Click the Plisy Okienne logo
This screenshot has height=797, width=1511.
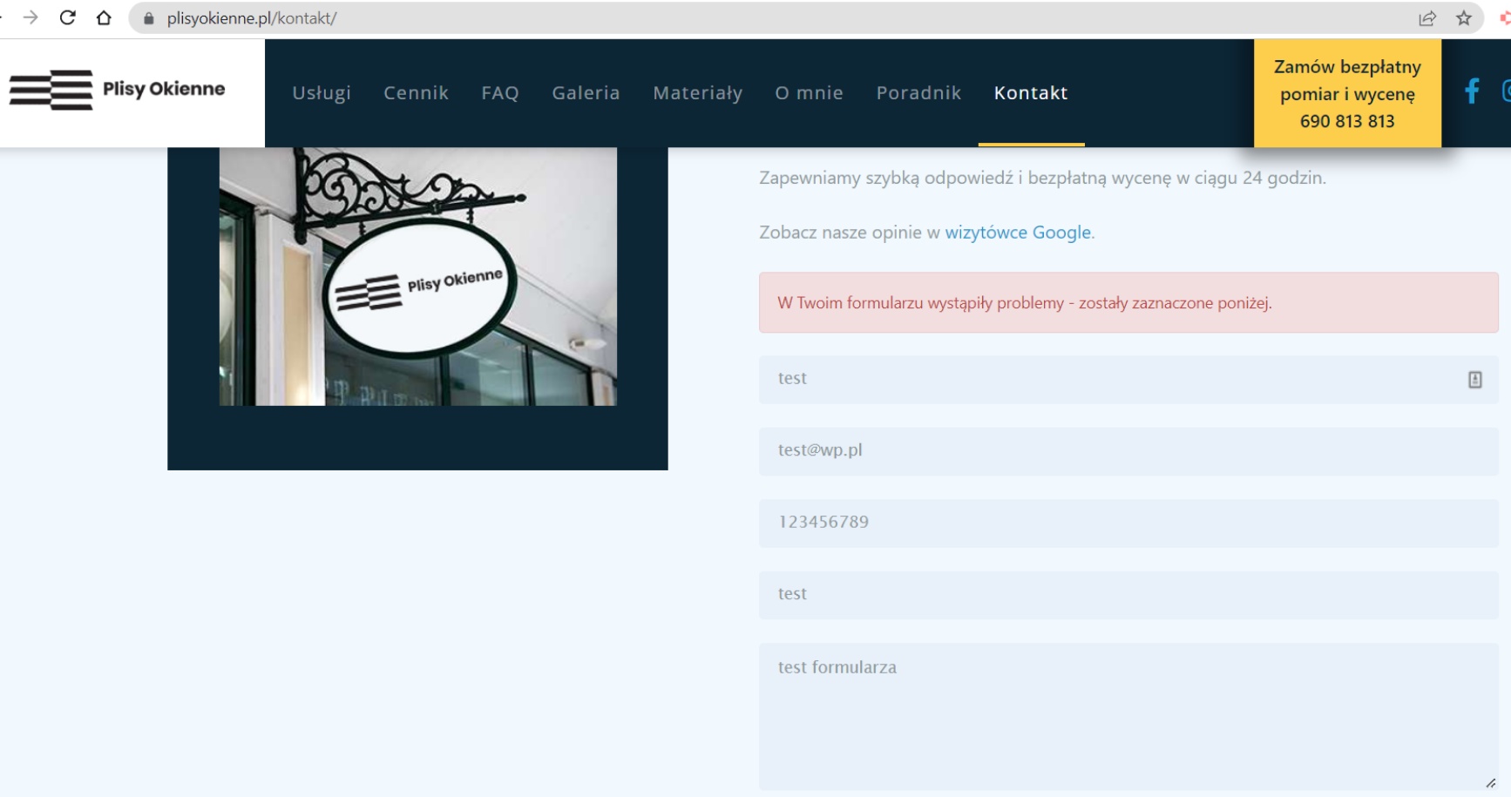pos(117,90)
